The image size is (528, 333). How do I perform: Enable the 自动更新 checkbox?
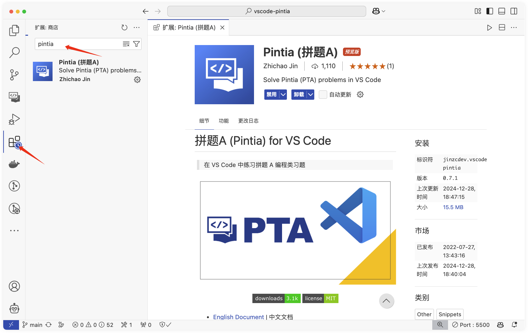[x=323, y=94]
